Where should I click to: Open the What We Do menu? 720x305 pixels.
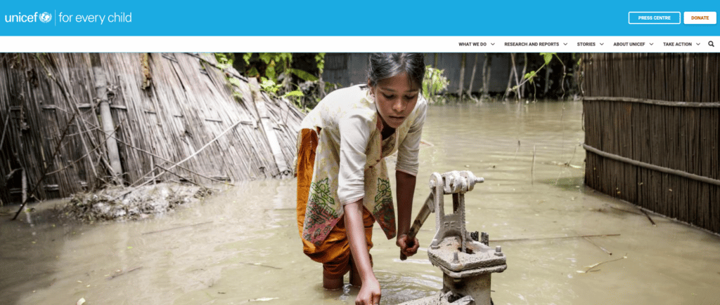point(472,44)
